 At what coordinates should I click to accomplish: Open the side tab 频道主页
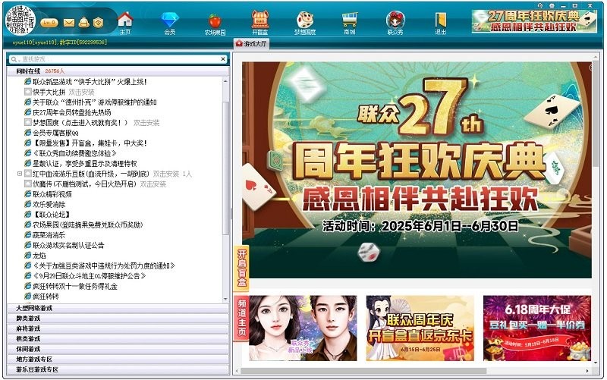[x=241, y=317]
